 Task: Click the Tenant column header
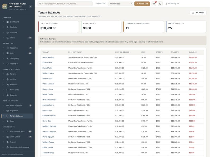[45, 52]
